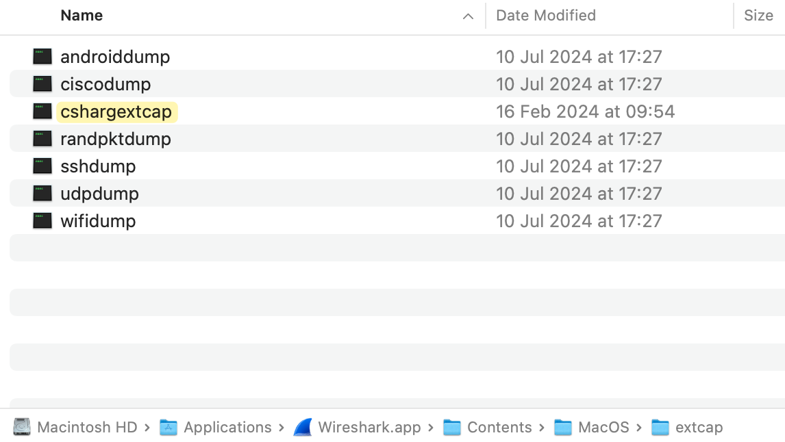Click the sshdump executable icon
The image size is (785, 442).
(42, 166)
